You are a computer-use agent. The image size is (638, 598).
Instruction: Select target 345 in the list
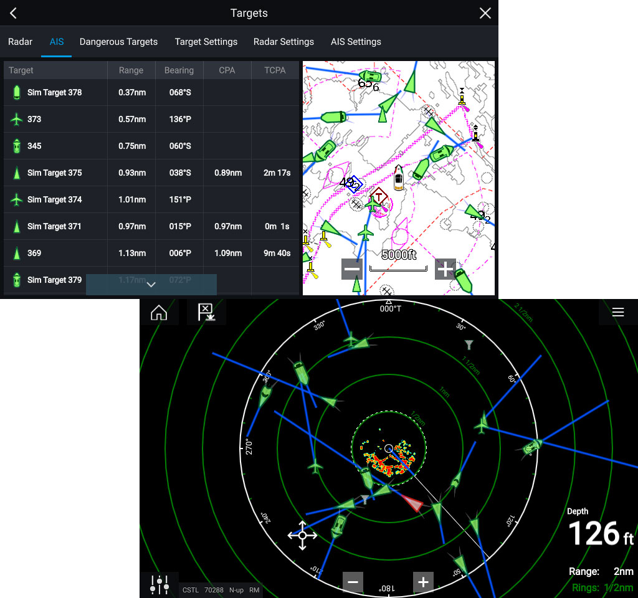tap(151, 146)
